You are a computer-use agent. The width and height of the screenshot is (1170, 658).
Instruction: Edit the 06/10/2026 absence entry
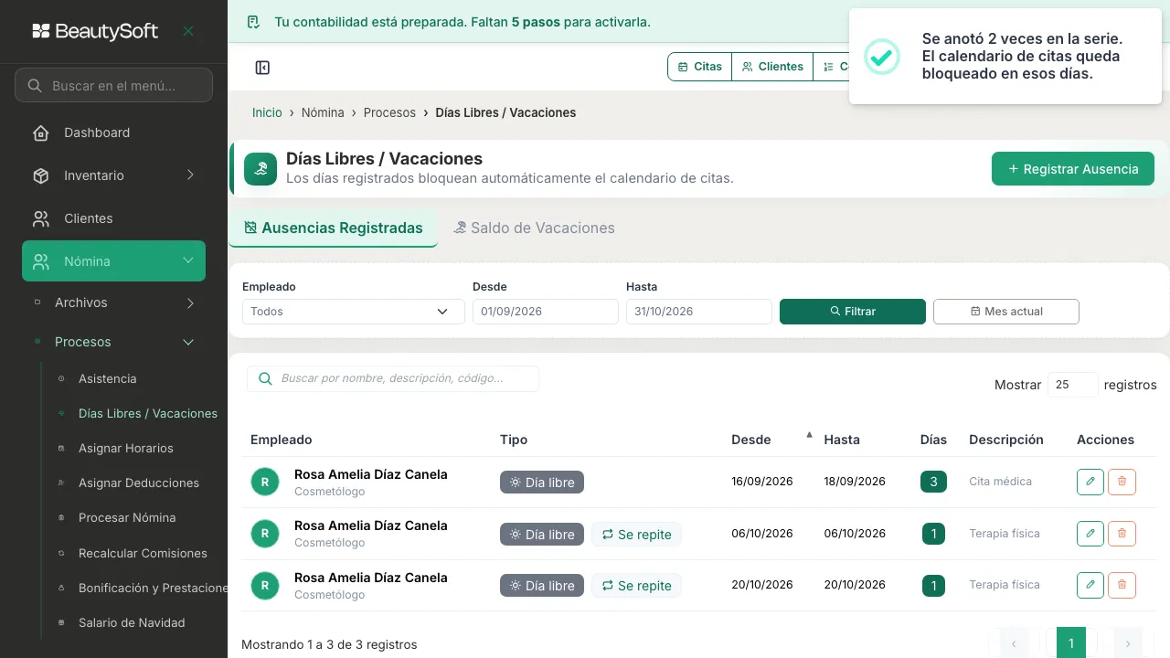[x=1090, y=533]
